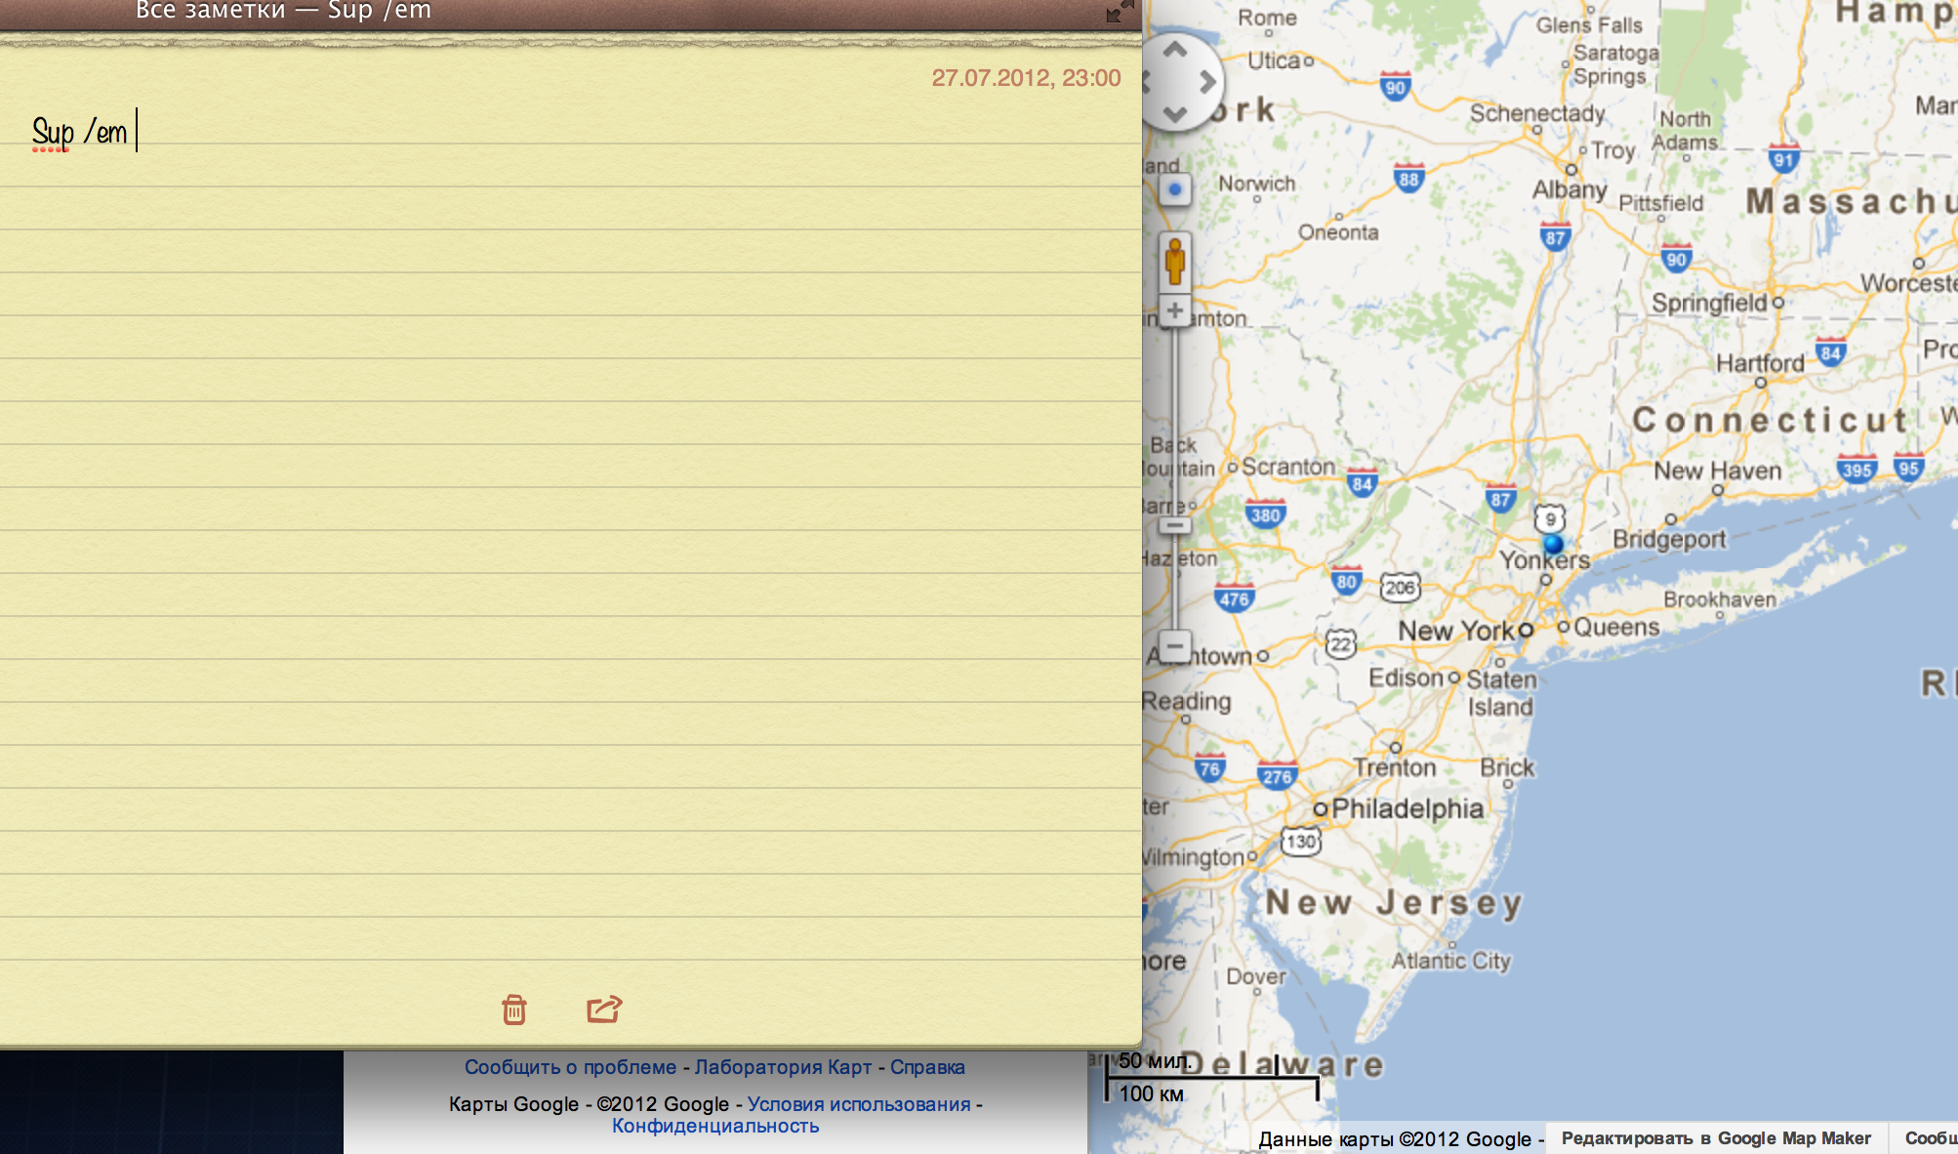Click the Yonkers city label
This screenshot has height=1154, width=1958.
pos(1544,560)
